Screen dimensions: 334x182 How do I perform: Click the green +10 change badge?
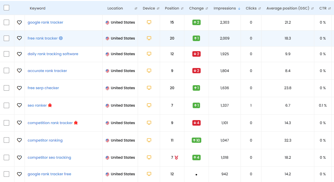[x=196, y=140]
